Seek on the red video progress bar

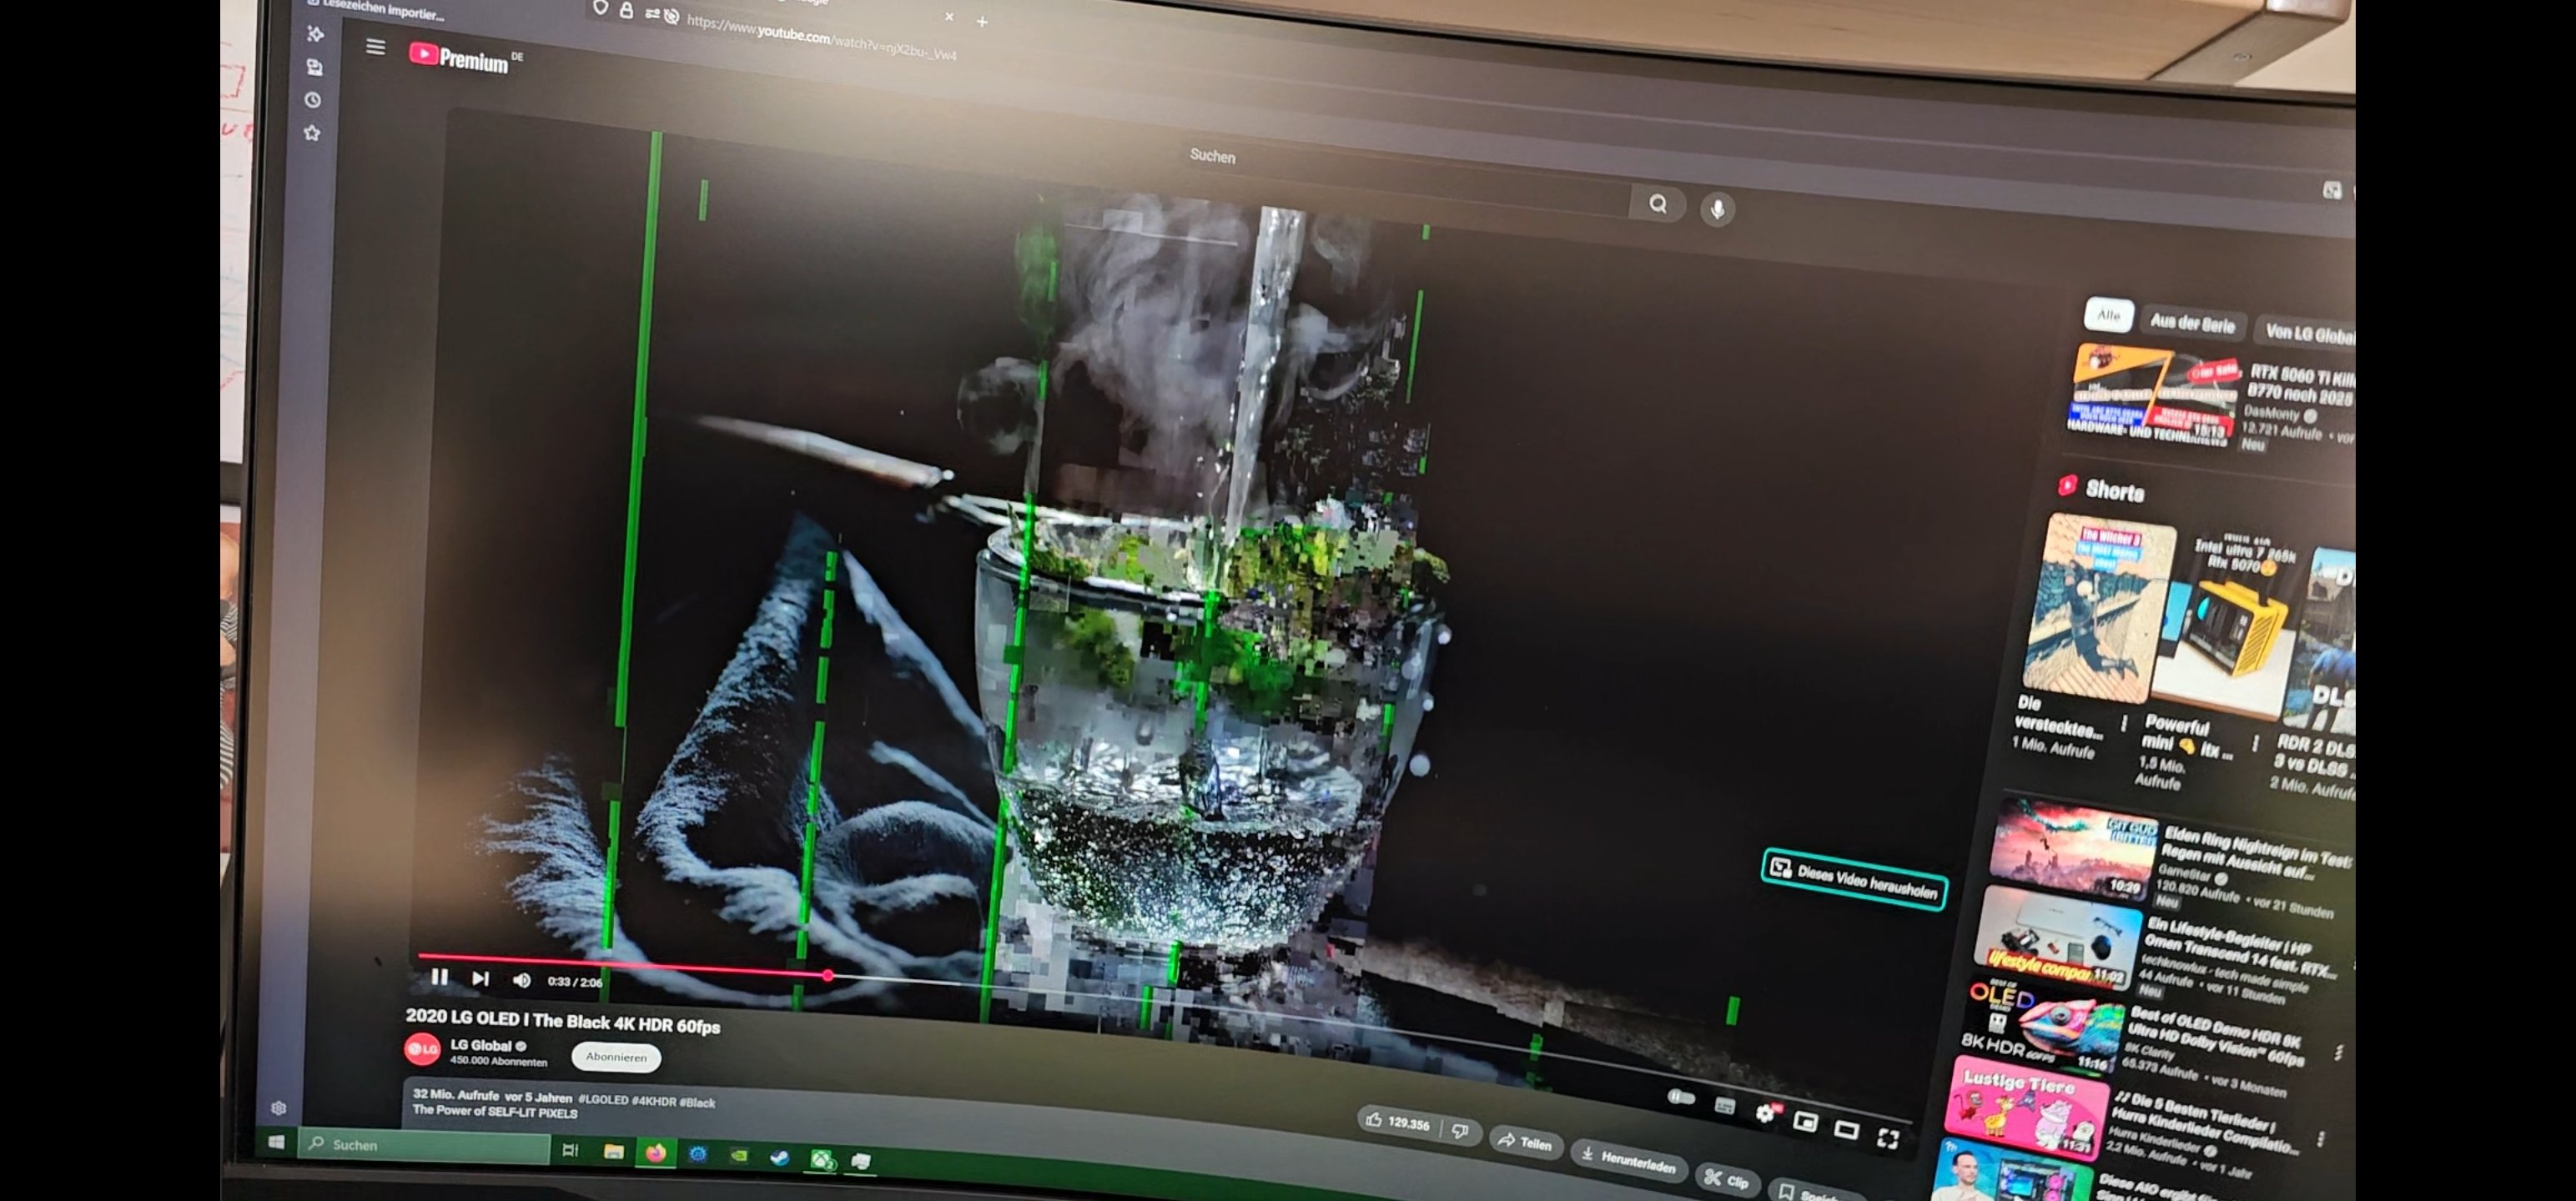(x=620, y=964)
